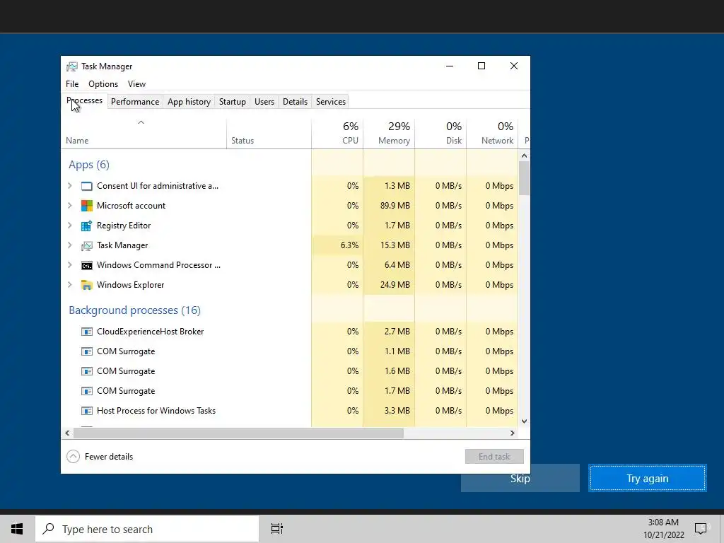Sort processes by Memory usage column

[389, 134]
